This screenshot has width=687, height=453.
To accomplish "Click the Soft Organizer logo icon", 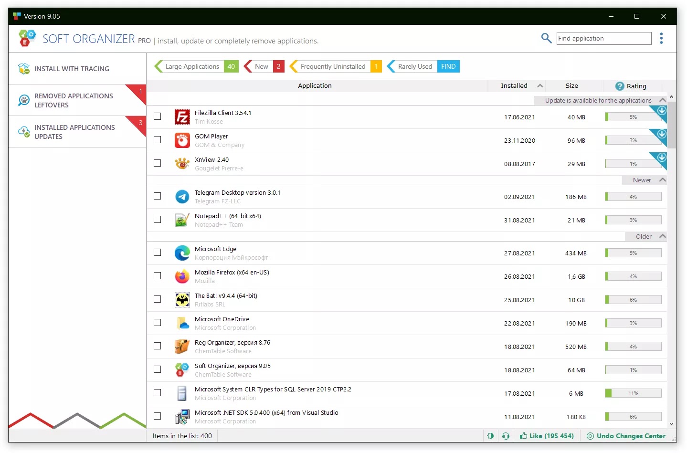I will [x=27, y=38].
